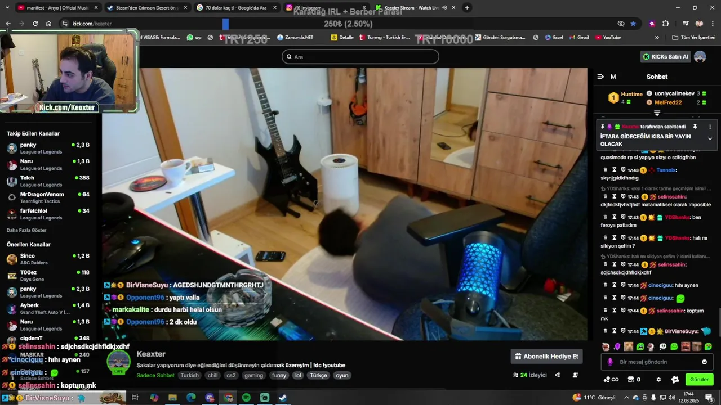Open Microsoft Edge from the taskbar
721x405 pixels.
tap(191, 398)
